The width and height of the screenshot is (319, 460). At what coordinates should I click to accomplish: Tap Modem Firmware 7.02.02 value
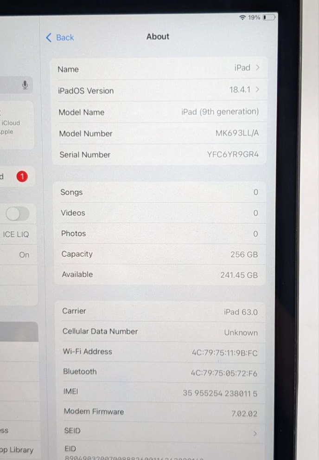(244, 414)
